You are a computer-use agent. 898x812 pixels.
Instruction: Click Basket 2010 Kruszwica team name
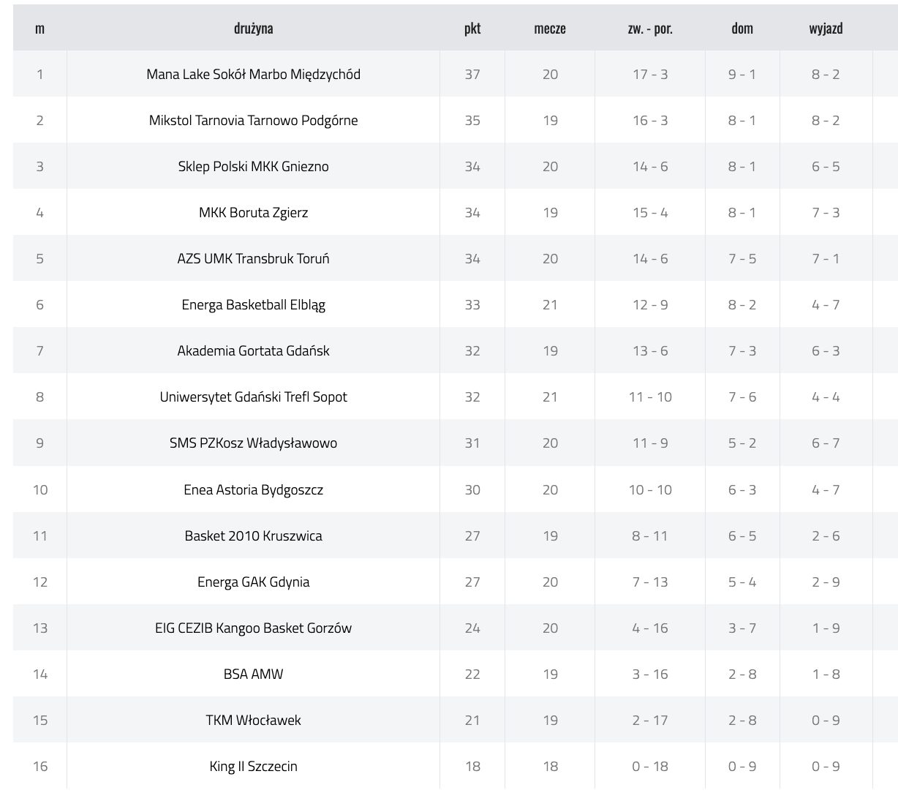tap(253, 535)
